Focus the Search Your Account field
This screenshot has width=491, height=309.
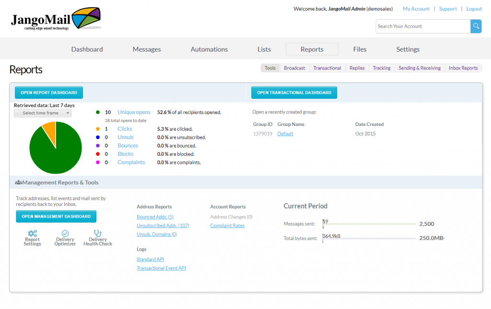click(x=423, y=26)
